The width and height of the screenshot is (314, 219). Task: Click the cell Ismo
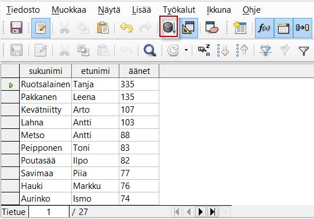click(96, 199)
